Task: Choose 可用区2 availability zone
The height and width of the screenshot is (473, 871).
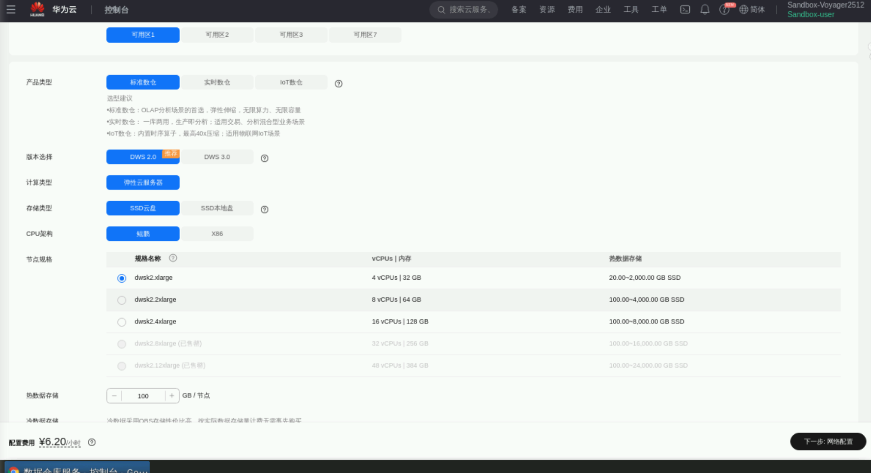Action: (x=217, y=35)
